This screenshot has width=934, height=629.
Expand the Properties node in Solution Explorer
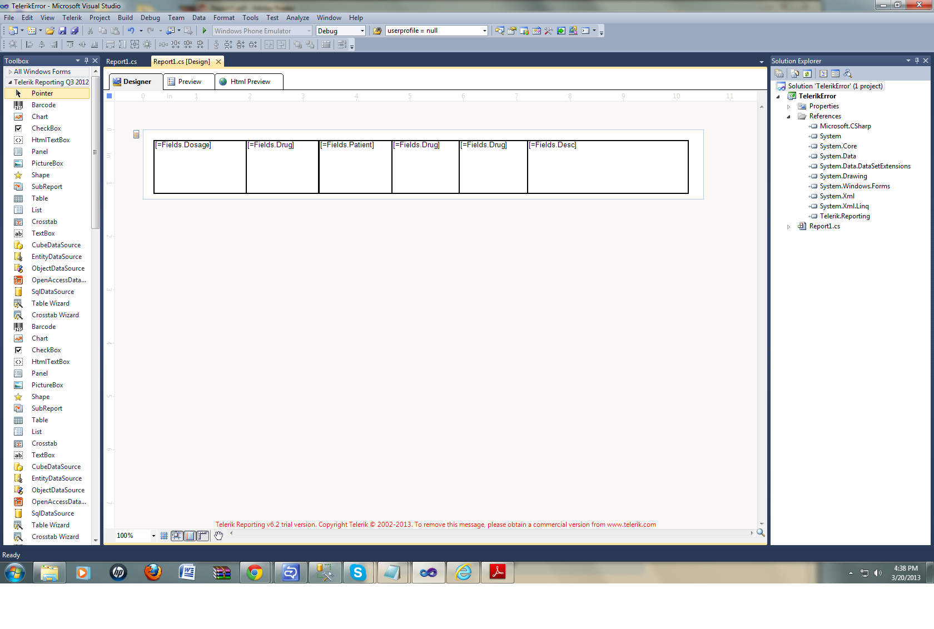coord(788,106)
